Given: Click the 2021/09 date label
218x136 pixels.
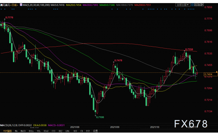Looking at the screenshot, I should point(115,127).
